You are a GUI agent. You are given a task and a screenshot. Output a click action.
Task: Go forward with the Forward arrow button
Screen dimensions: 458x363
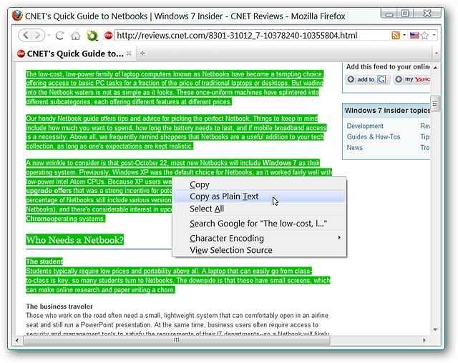[x=38, y=36]
